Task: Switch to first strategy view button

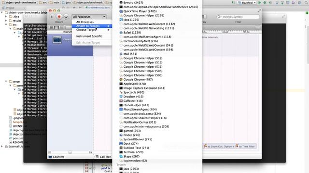Action: coord(52,28)
